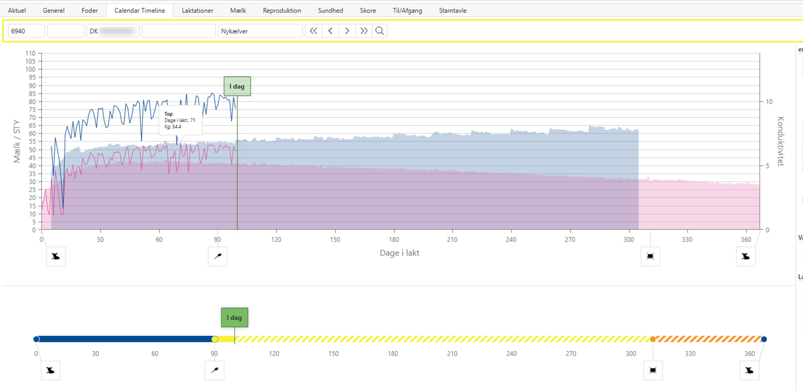Jump to first animal with double-left chevron
803x392 pixels.
(x=313, y=31)
